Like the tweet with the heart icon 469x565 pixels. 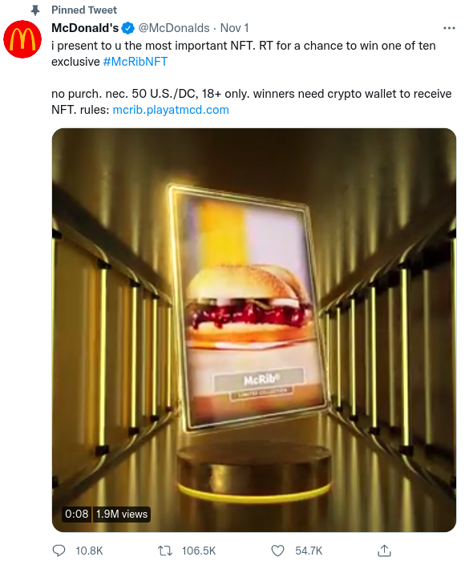coord(277,551)
